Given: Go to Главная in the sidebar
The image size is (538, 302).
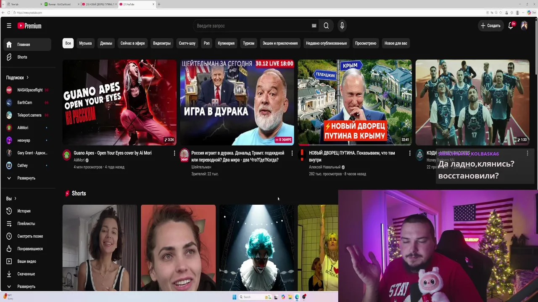Looking at the screenshot, I should 28,44.
